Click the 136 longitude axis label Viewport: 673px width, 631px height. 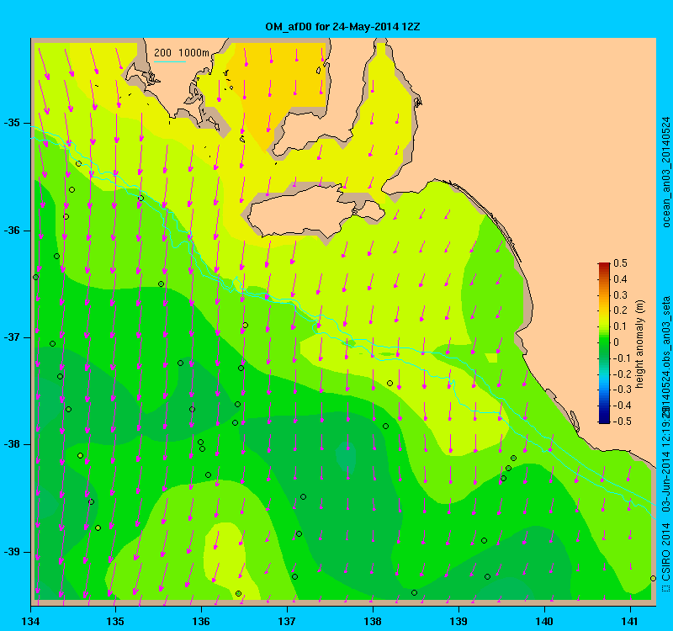tap(201, 621)
